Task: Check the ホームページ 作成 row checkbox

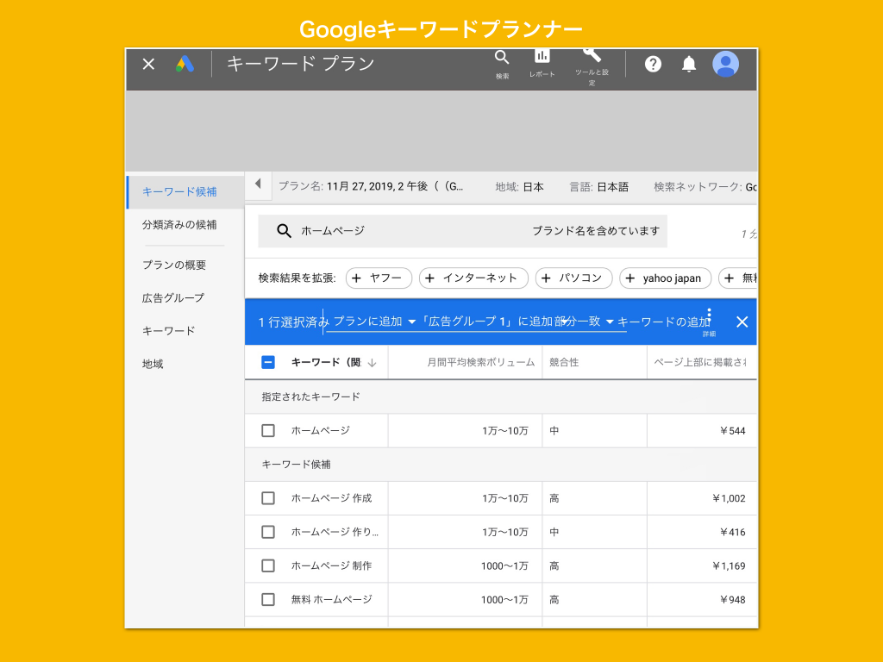Action: pos(268,498)
